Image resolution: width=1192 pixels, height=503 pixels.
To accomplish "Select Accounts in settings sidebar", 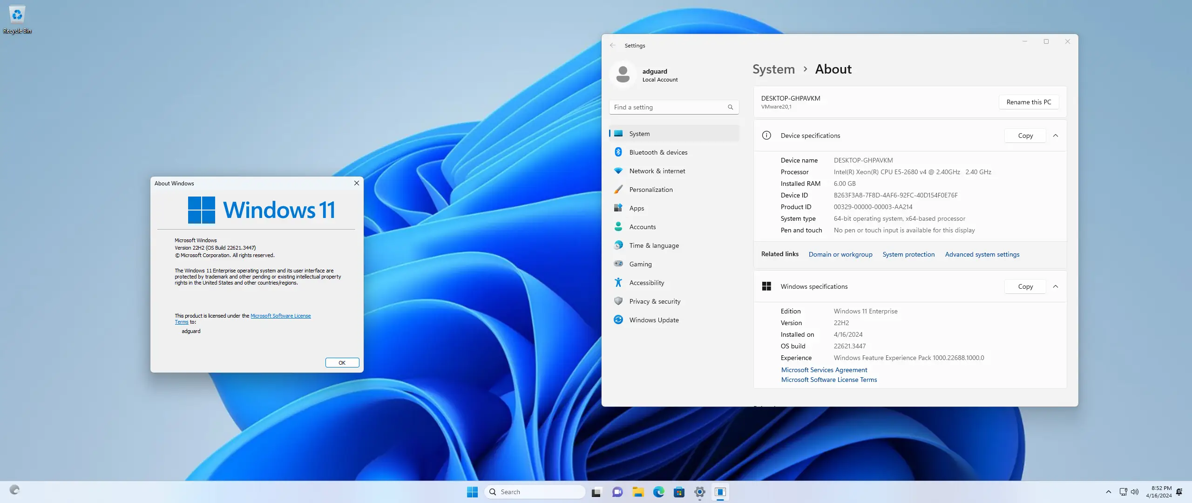I will [642, 227].
